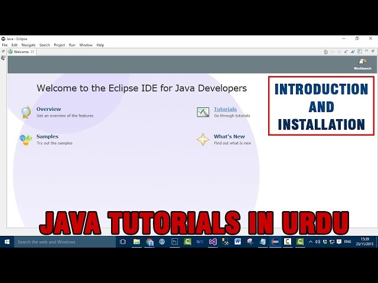Click the volume speaker tray icon
Image resolution: width=378 pixels, height=283 pixels.
pyautogui.click(x=318, y=242)
